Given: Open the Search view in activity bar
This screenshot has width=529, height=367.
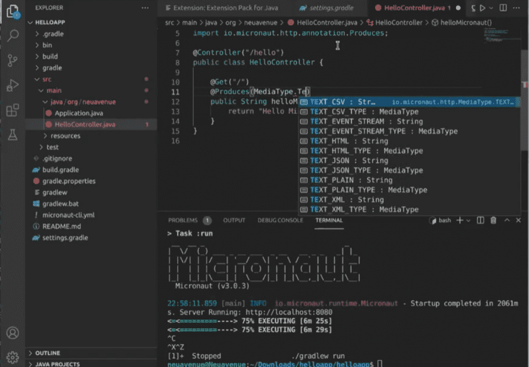Looking at the screenshot, I should (x=13, y=35).
